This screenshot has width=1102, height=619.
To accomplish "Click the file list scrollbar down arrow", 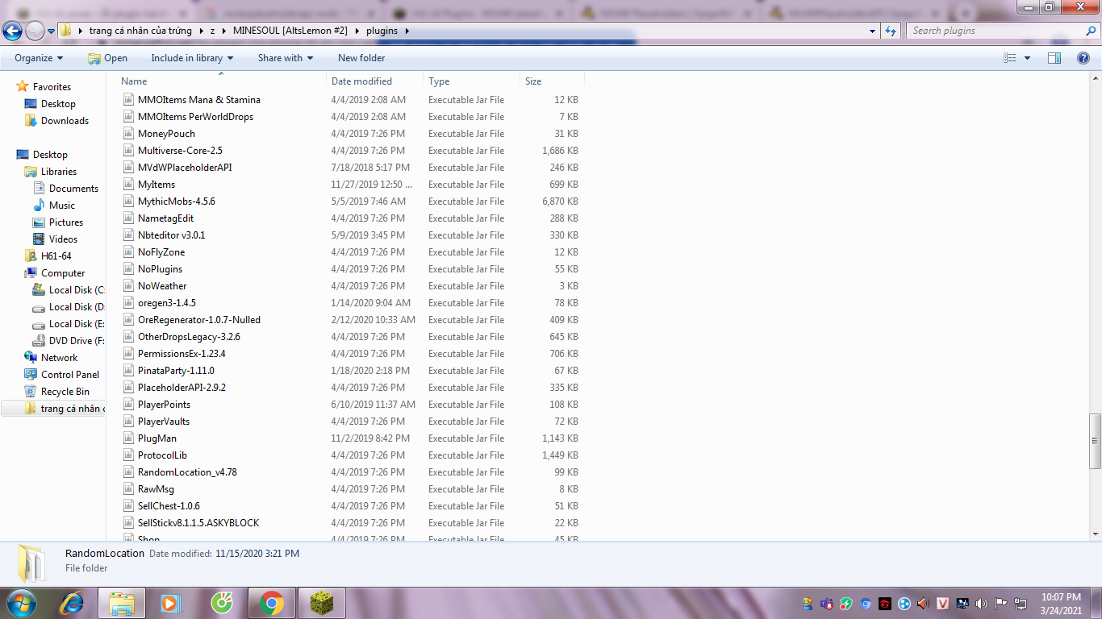I will tap(1096, 534).
